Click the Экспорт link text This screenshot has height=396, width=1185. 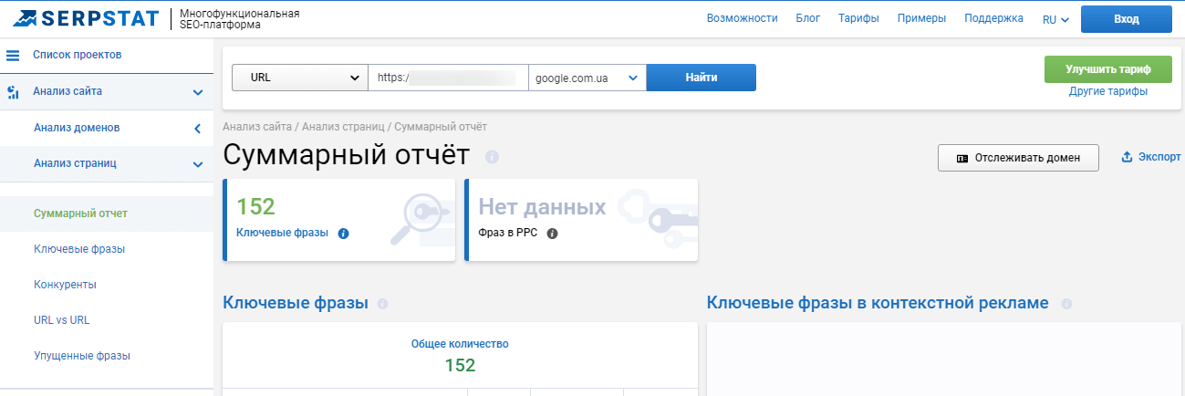(1159, 157)
